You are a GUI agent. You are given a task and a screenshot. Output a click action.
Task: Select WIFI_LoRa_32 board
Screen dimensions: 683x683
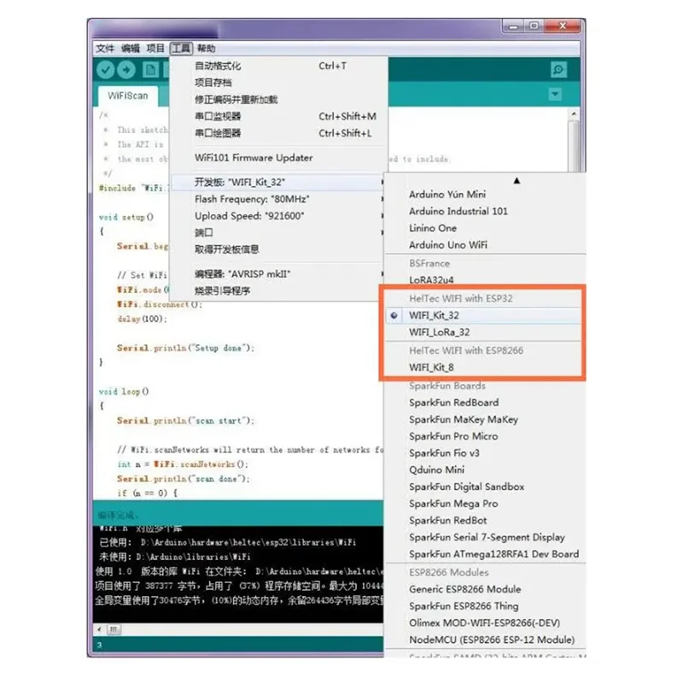tap(483, 332)
